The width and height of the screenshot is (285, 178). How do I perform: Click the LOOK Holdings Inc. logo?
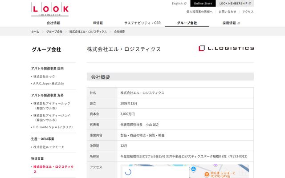(50, 9)
